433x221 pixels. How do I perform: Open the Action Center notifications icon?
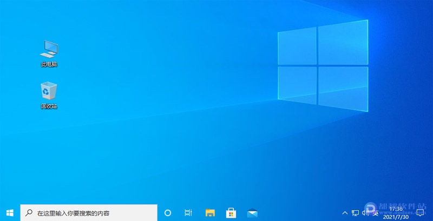(x=420, y=213)
